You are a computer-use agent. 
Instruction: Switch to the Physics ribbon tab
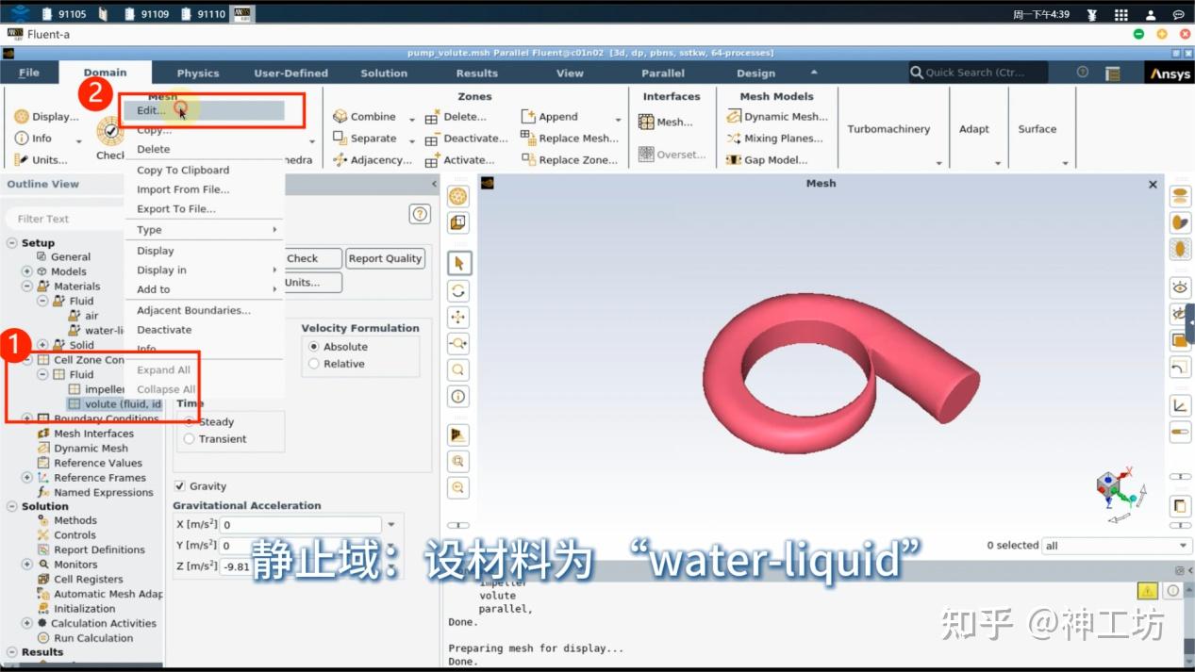click(198, 74)
